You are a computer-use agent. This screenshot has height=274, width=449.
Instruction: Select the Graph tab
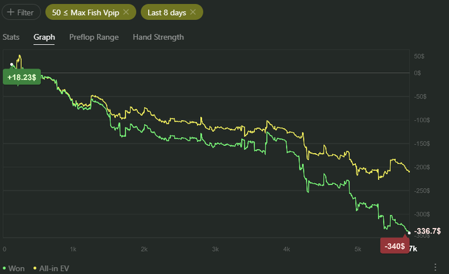click(44, 37)
